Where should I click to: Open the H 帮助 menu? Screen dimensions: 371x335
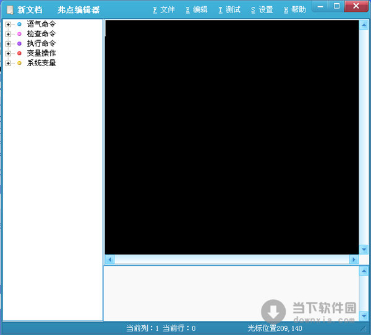coord(295,10)
